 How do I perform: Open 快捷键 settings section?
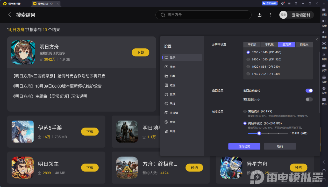point(182,113)
